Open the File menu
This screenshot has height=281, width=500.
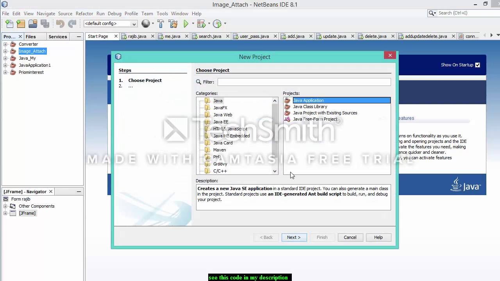pos(5,13)
